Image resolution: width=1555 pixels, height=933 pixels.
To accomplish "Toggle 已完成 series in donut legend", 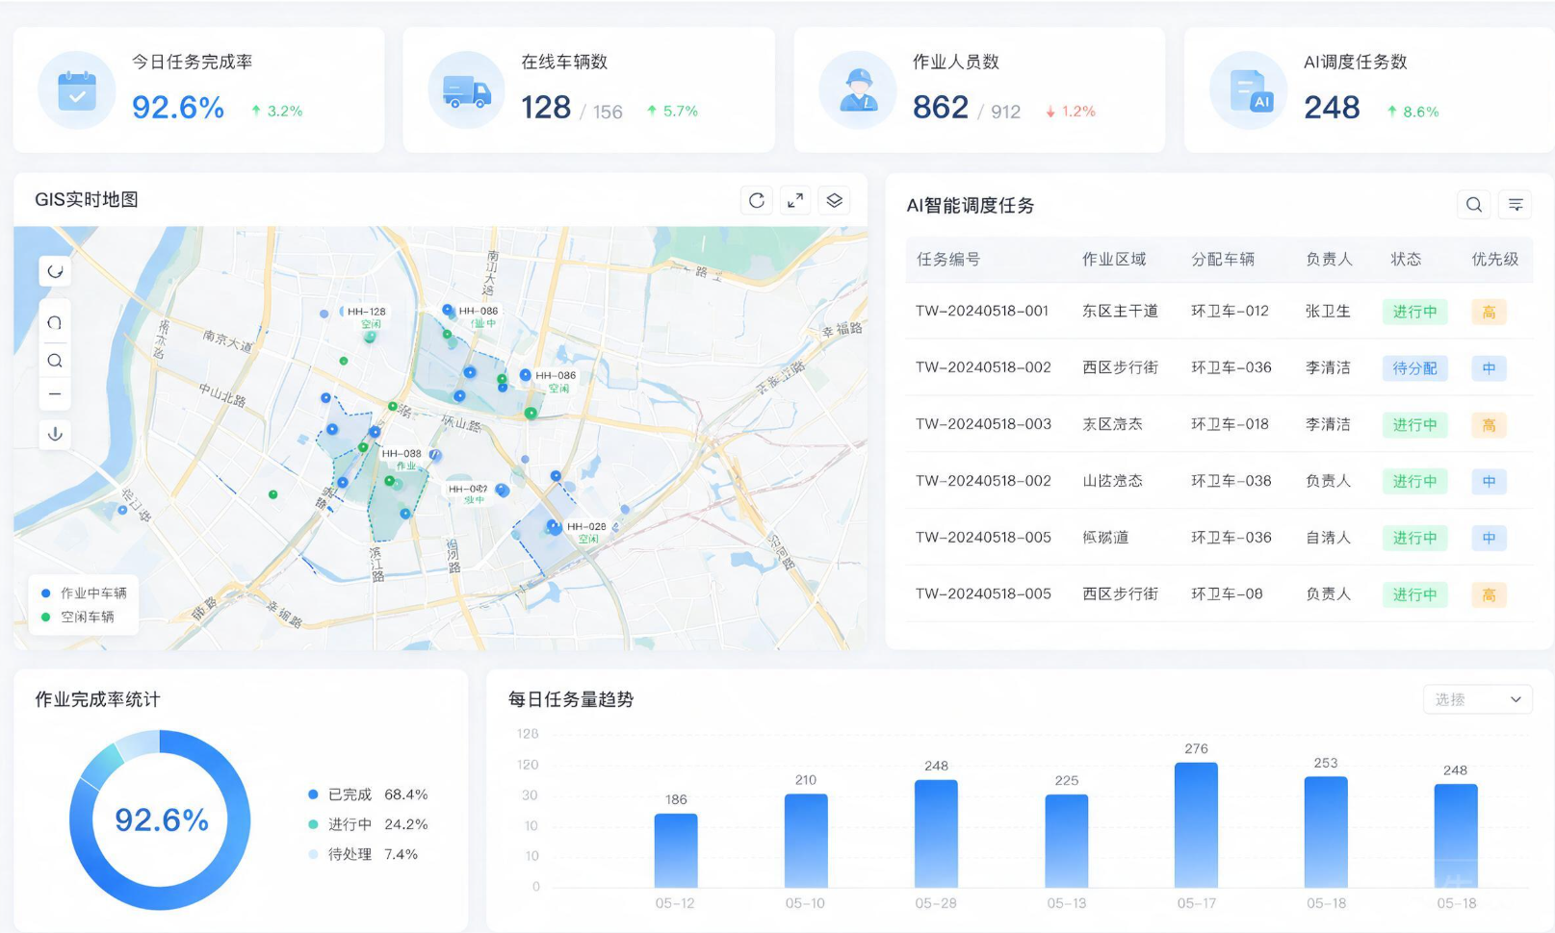I will coord(368,794).
